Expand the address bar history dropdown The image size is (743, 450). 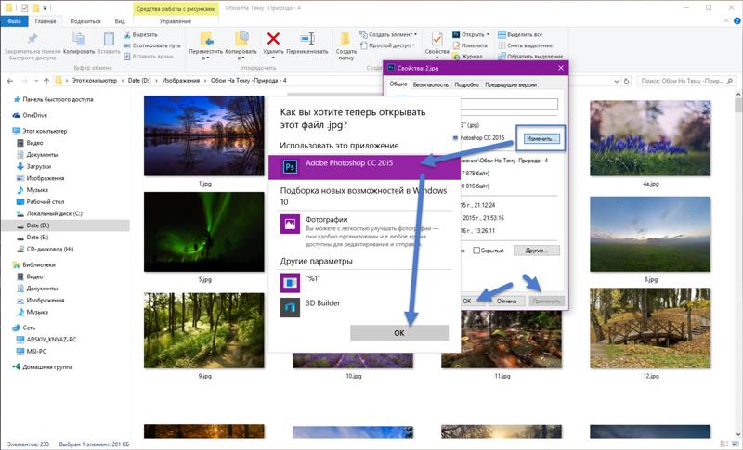(617, 81)
